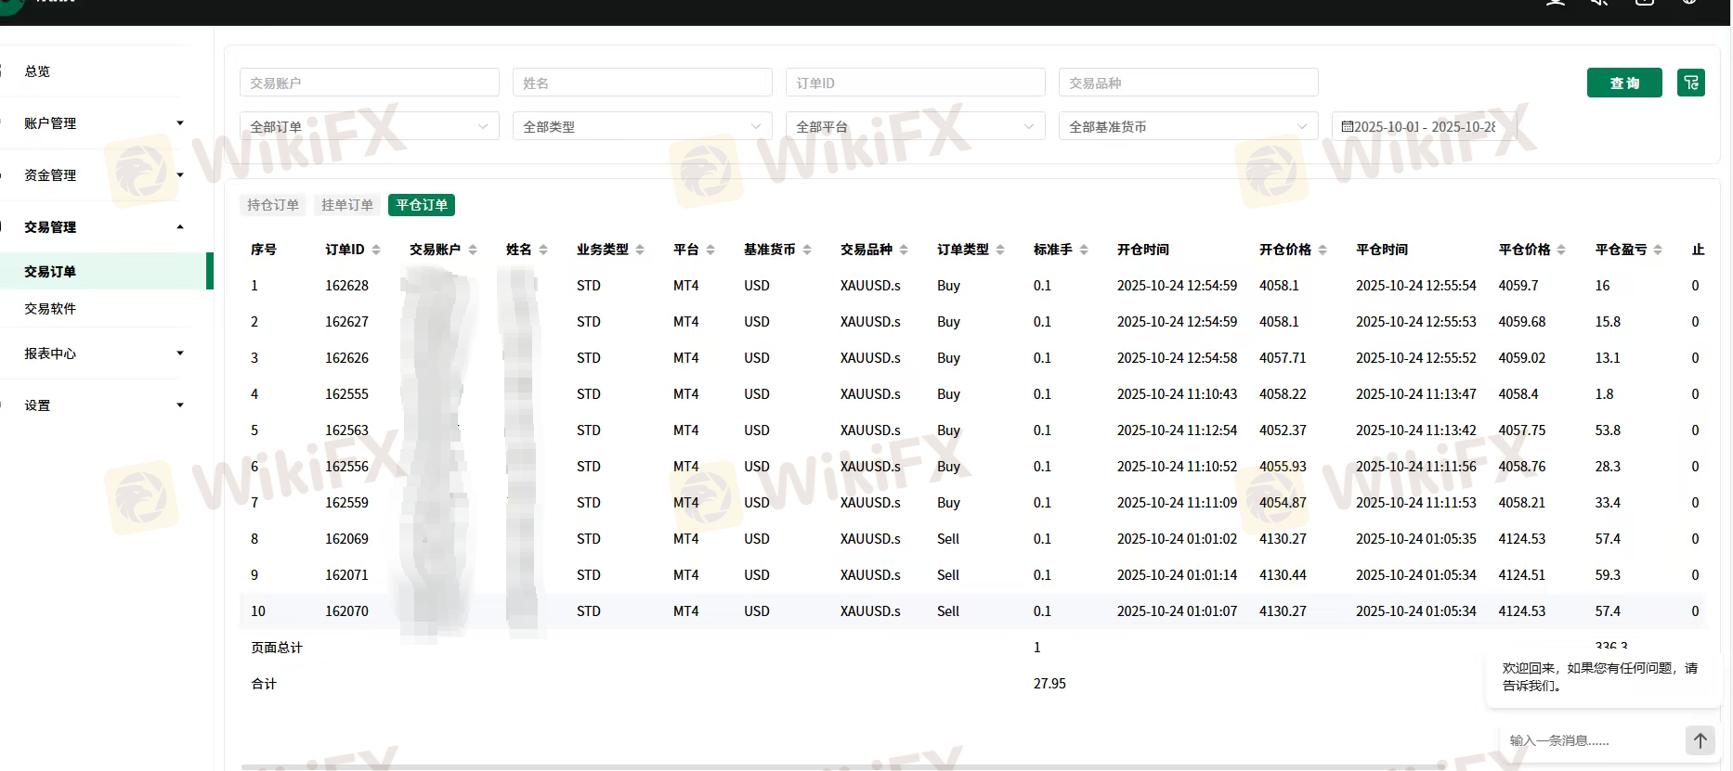Image resolution: width=1733 pixels, height=771 pixels.
Task: Click the 查询 search button
Action: click(x=1623, y=83)
